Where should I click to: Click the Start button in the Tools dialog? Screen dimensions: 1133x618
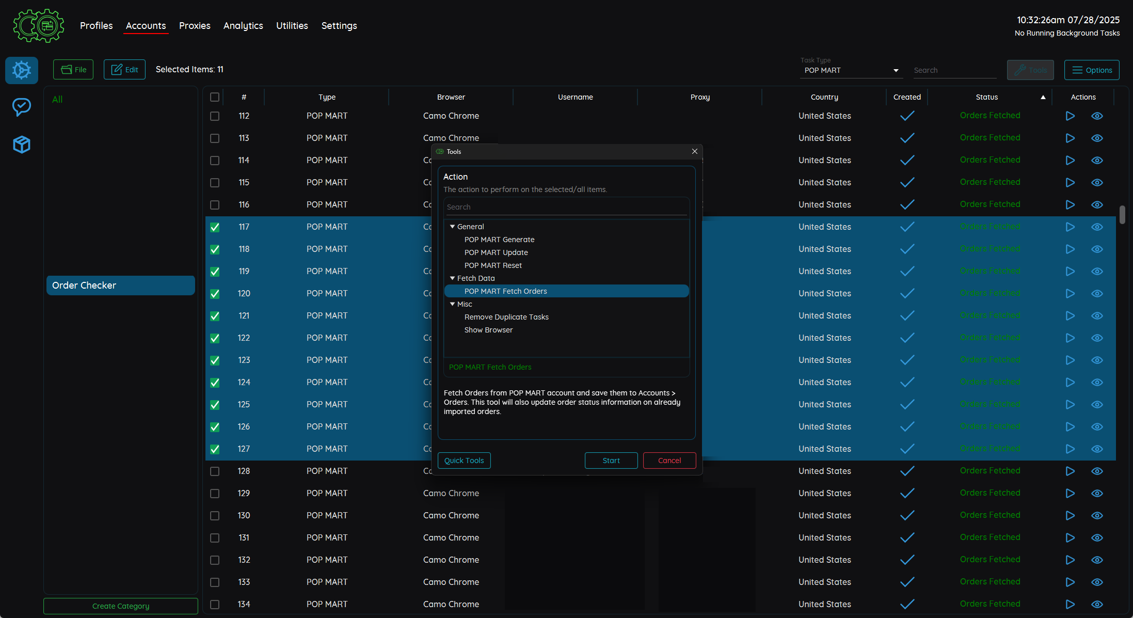611,460
